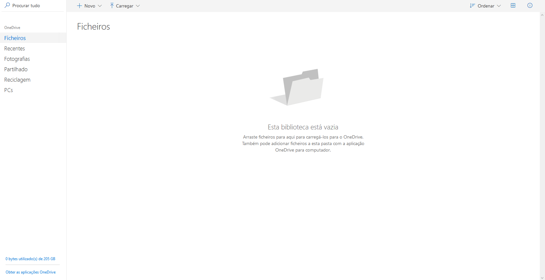The height and width of the screenshot is (280, 545).
Task: Click the Carregar button label
Action: [124, 6]
